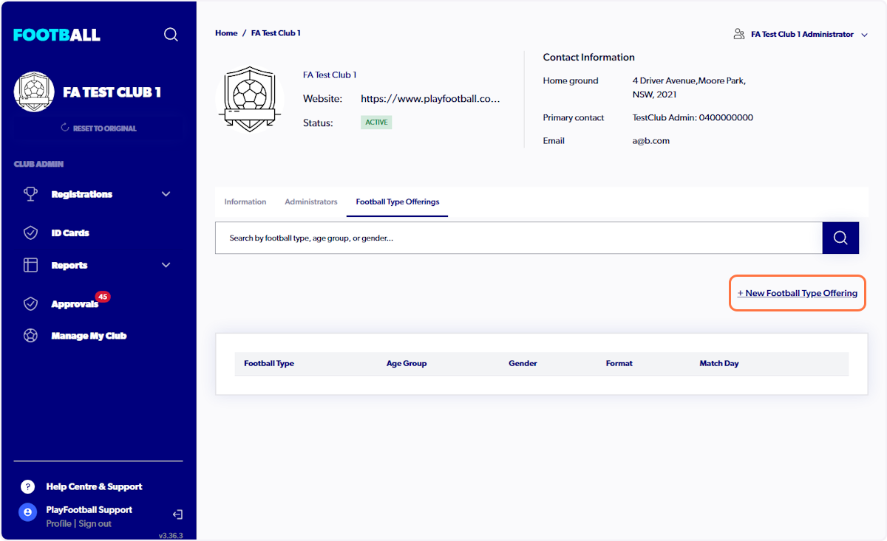This screenshot has height=541, width=887.
Task: Click FA Test Club 1 breadcrumb
Action: (276, 33)
